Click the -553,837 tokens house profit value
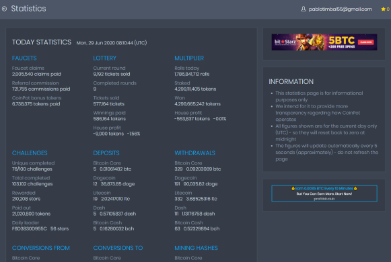Viewport: 391px width, 262px height. click(192, 119)
